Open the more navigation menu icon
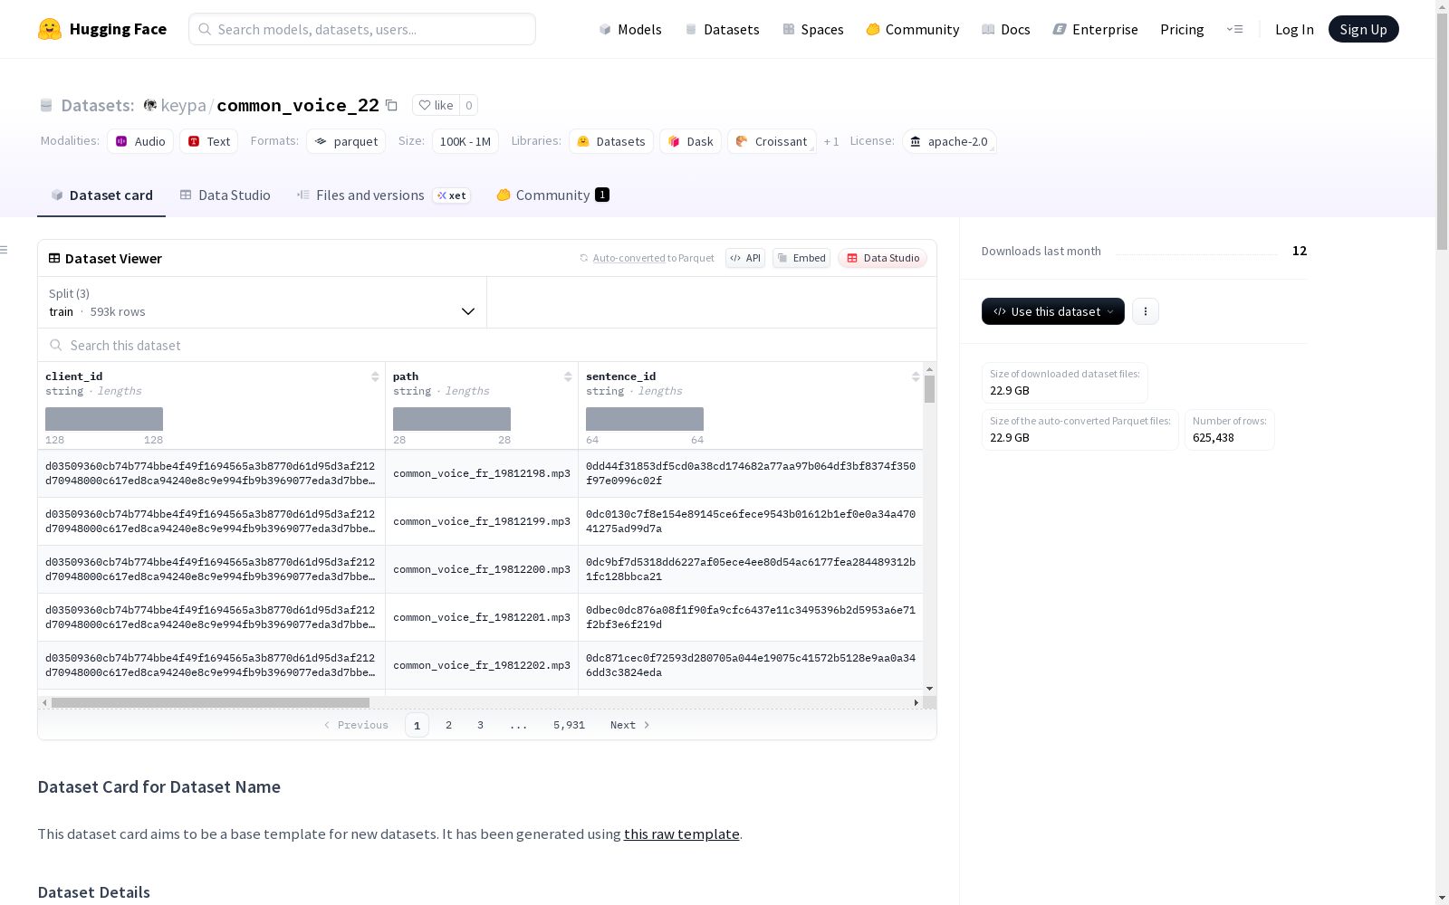1449x905 pixels. point(1234,29)
